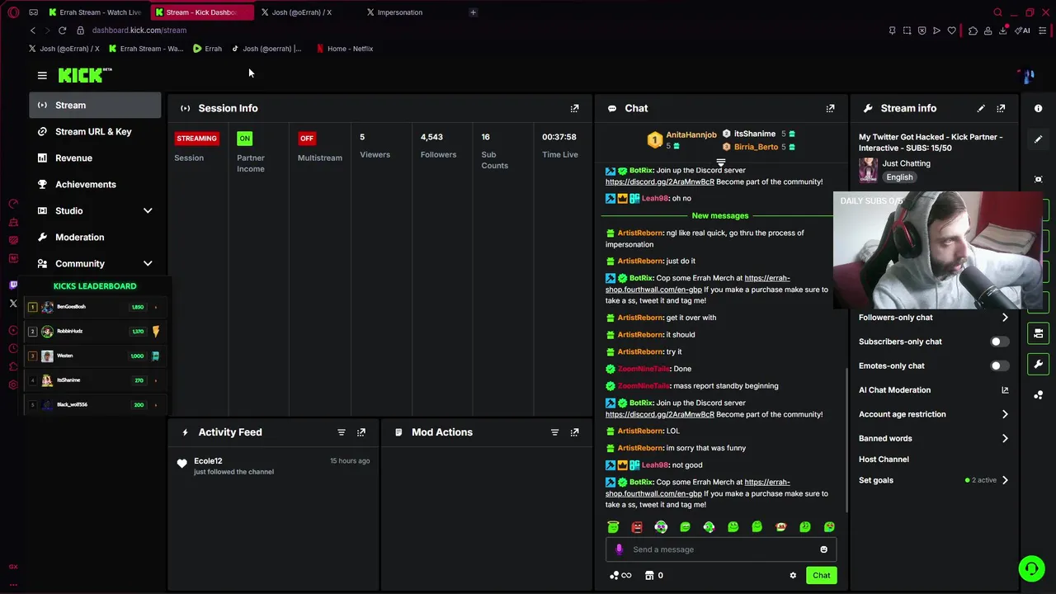Click the ON Partner Income badge
1056x594 pixels.
244,139
